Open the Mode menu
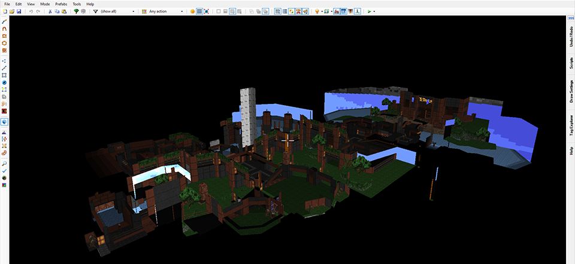This screenshot has width=575, height=264. pyautogui.click(x=45, y=4)
